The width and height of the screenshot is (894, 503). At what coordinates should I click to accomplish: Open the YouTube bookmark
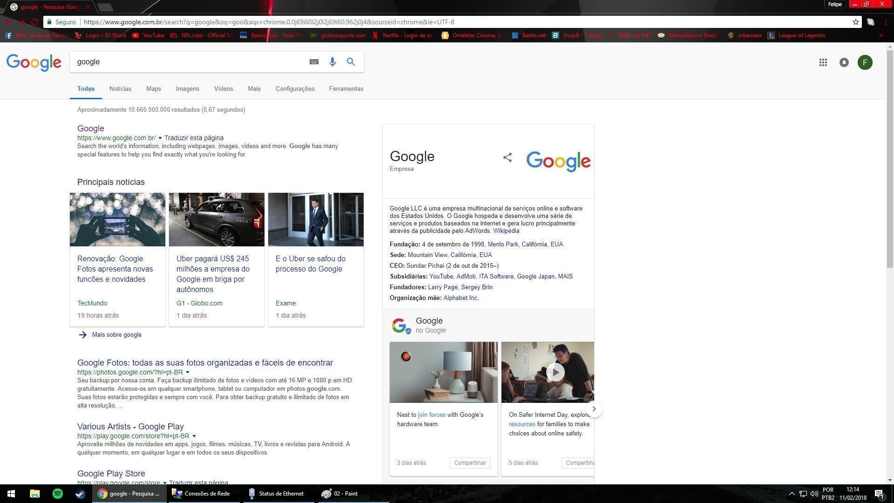coord(148,35)
